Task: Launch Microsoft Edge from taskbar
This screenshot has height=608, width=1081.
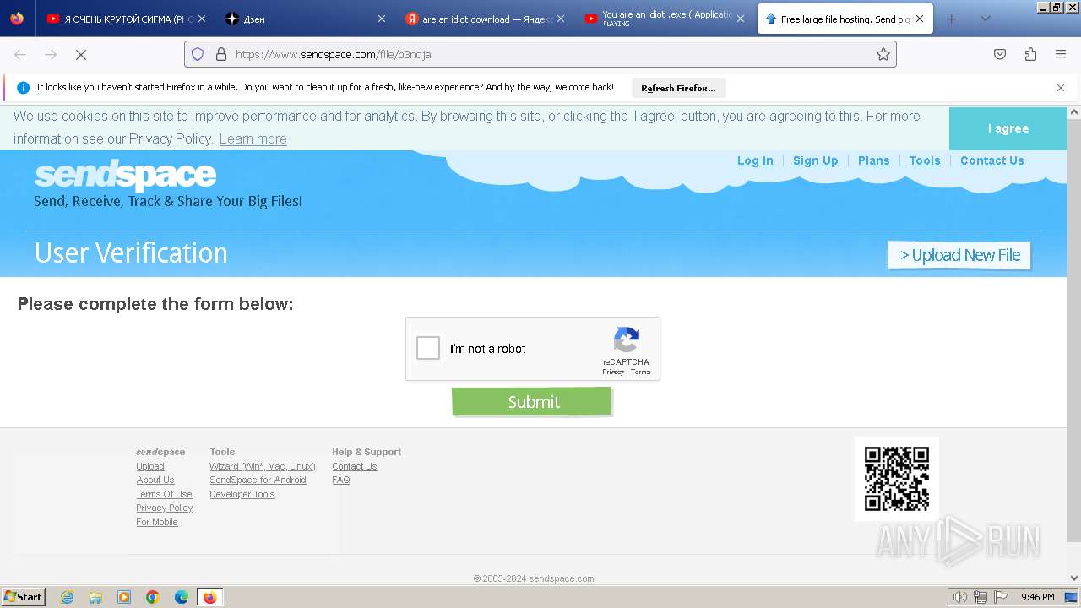Action: [182, 597]
